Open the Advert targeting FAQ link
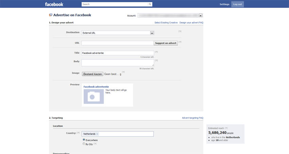 [x=192, y=118]
